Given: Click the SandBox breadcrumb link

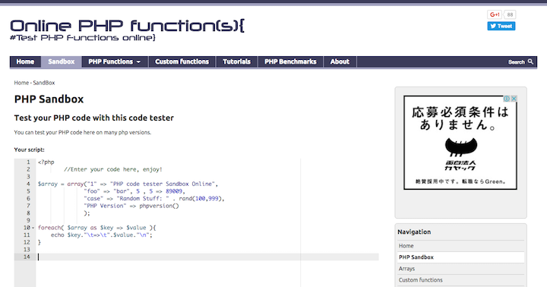Looking at the screenshot, I should pos(44,83).
